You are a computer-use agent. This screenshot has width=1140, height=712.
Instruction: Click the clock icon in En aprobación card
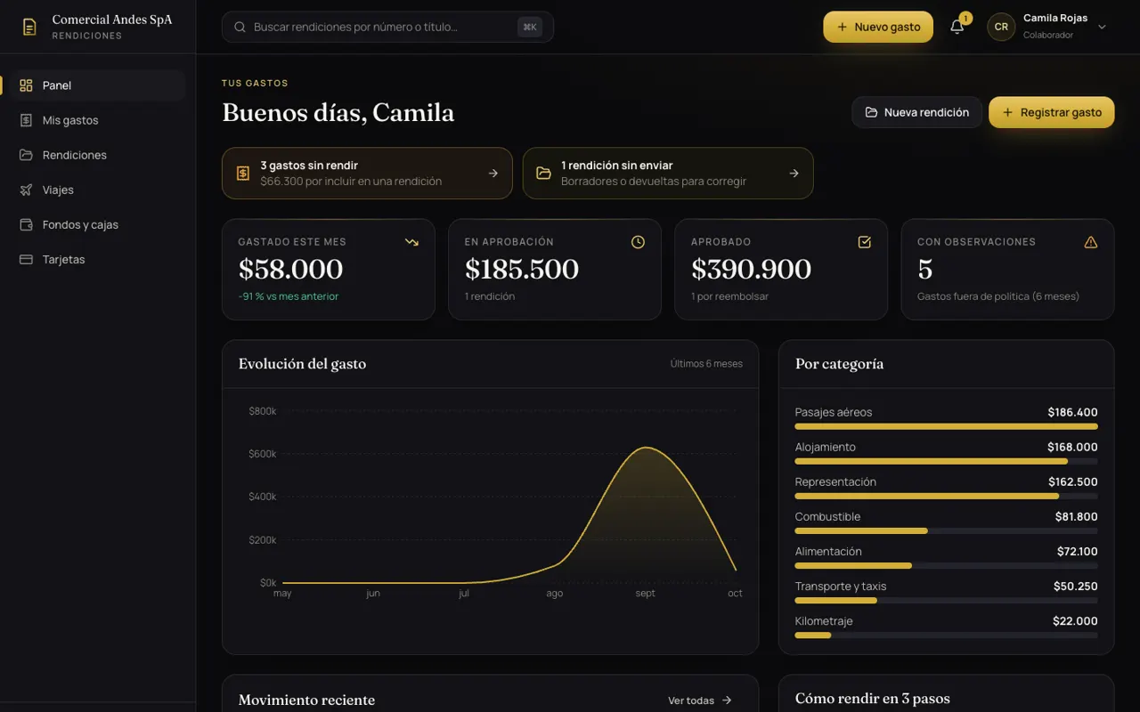(x=638, y=242)
